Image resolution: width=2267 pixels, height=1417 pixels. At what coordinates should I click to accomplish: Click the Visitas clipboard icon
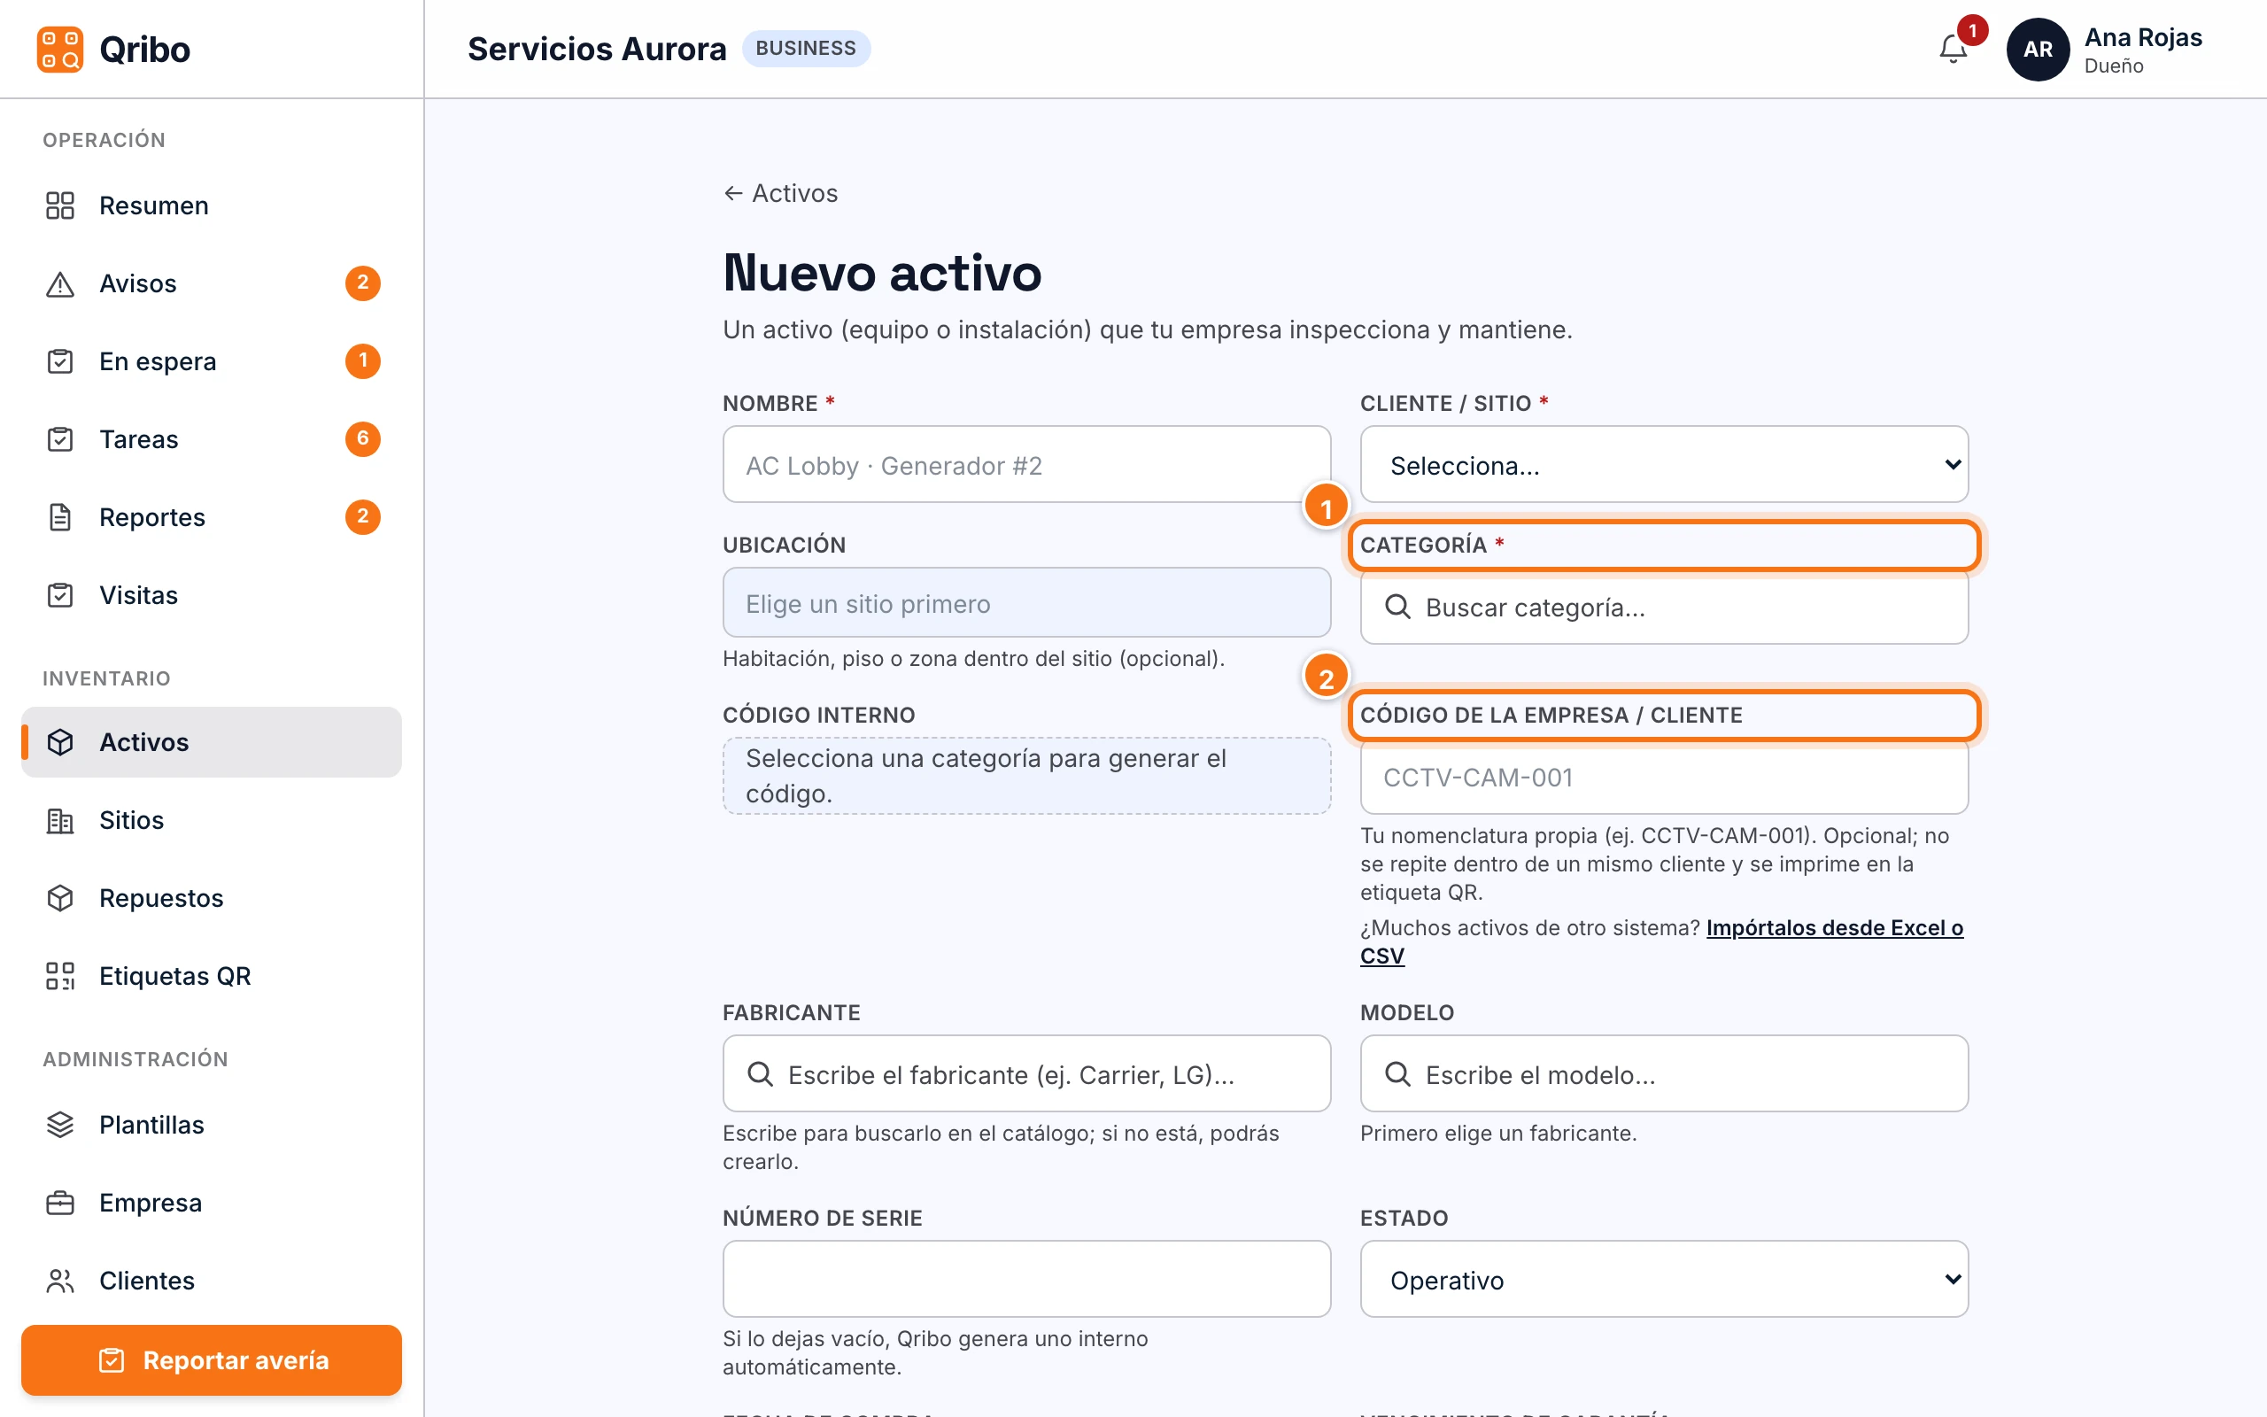60,595
